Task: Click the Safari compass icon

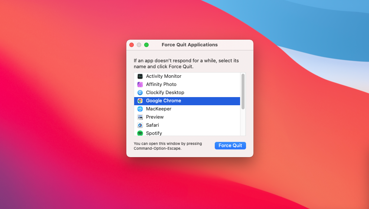Action: [x=140, y=125]
